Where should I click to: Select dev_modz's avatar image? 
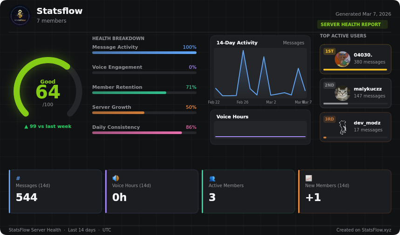pyautogui.click(x=342, y=127)
